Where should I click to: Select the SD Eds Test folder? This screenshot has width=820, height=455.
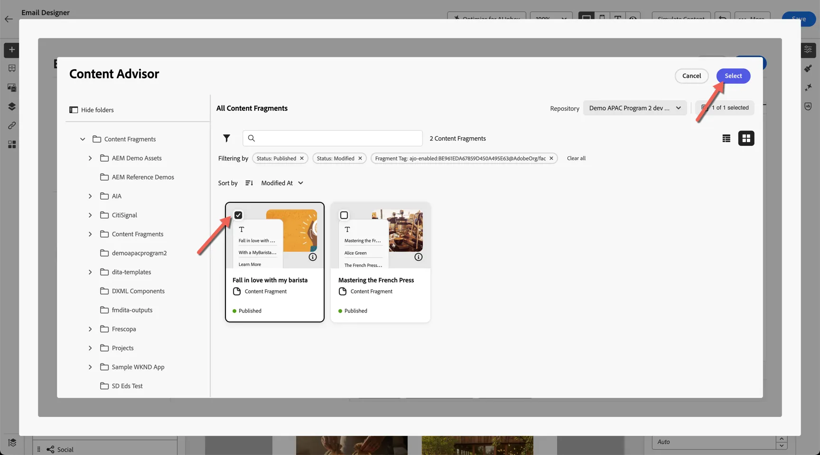point(121,386)
